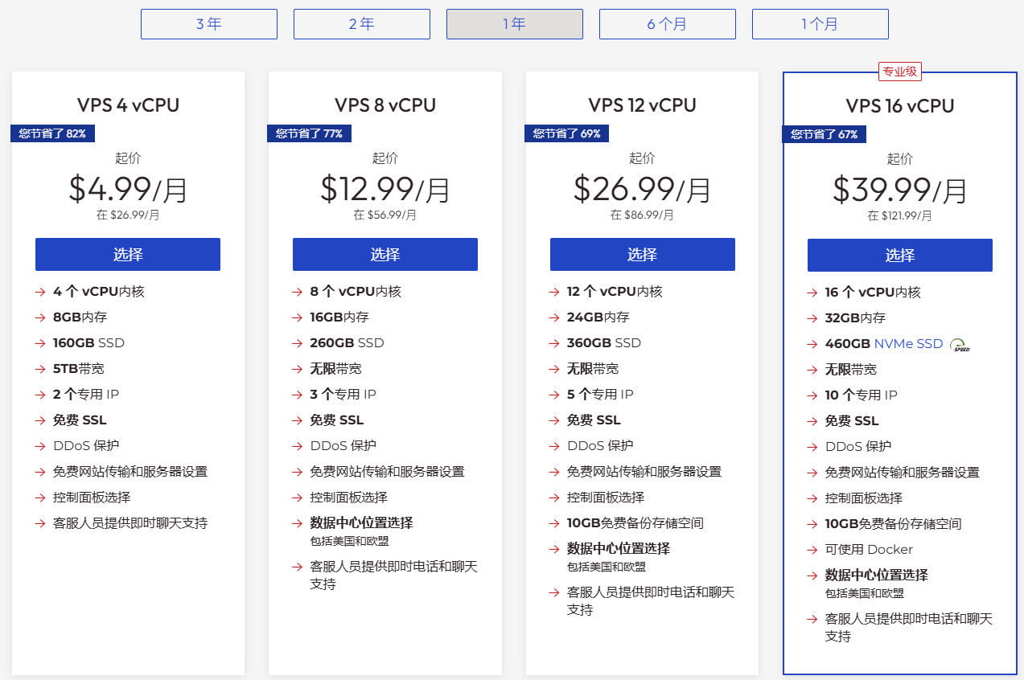Click the 您节省了 67% savings banner
The height and width of the screenshot is (680, 1024).
tap(824, 135)
